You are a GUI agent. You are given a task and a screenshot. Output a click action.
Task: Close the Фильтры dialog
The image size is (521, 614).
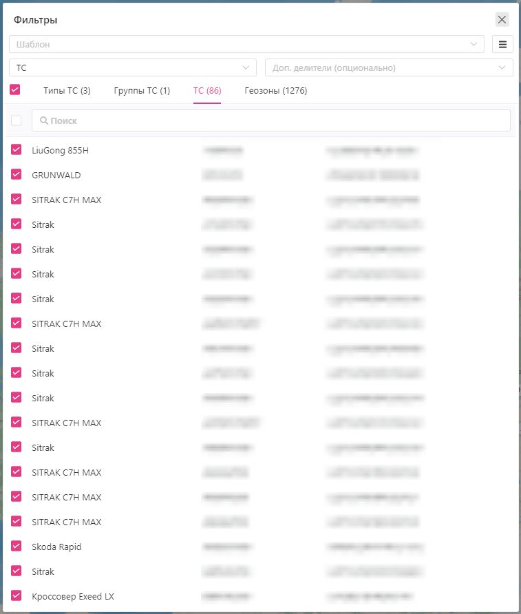pos(502,19)
